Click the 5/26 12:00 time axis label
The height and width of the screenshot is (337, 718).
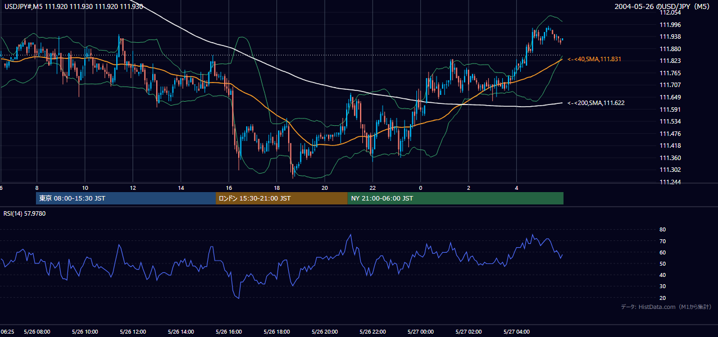(133, 332)
